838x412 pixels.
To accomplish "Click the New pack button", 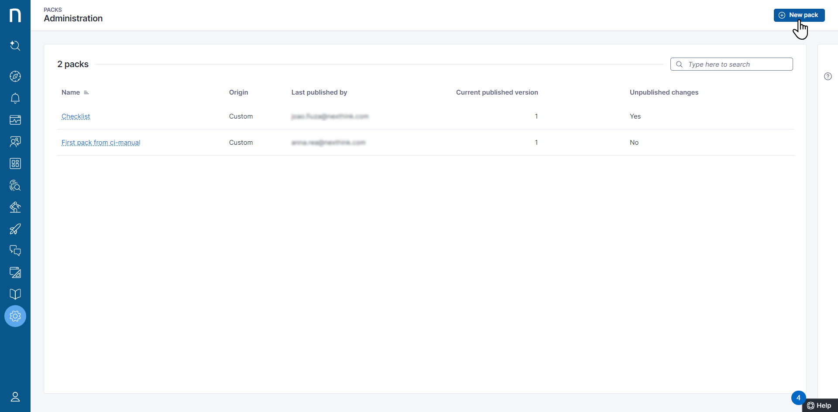I will [x=799, y=15].
